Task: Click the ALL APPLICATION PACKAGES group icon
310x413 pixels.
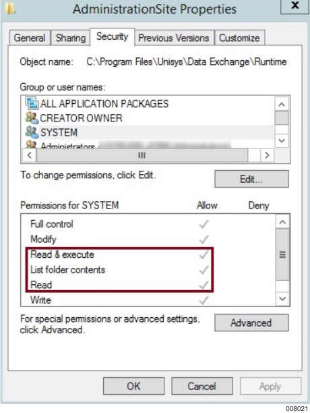Action: tap(32, 103)
